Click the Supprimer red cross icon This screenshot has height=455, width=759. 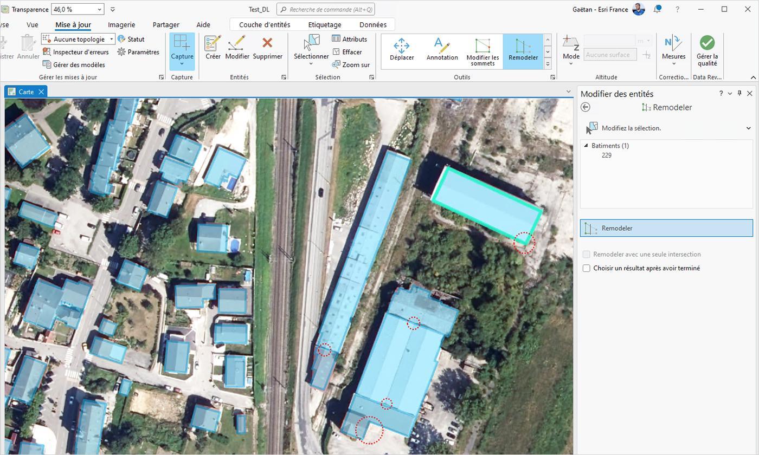pos(267,43)
